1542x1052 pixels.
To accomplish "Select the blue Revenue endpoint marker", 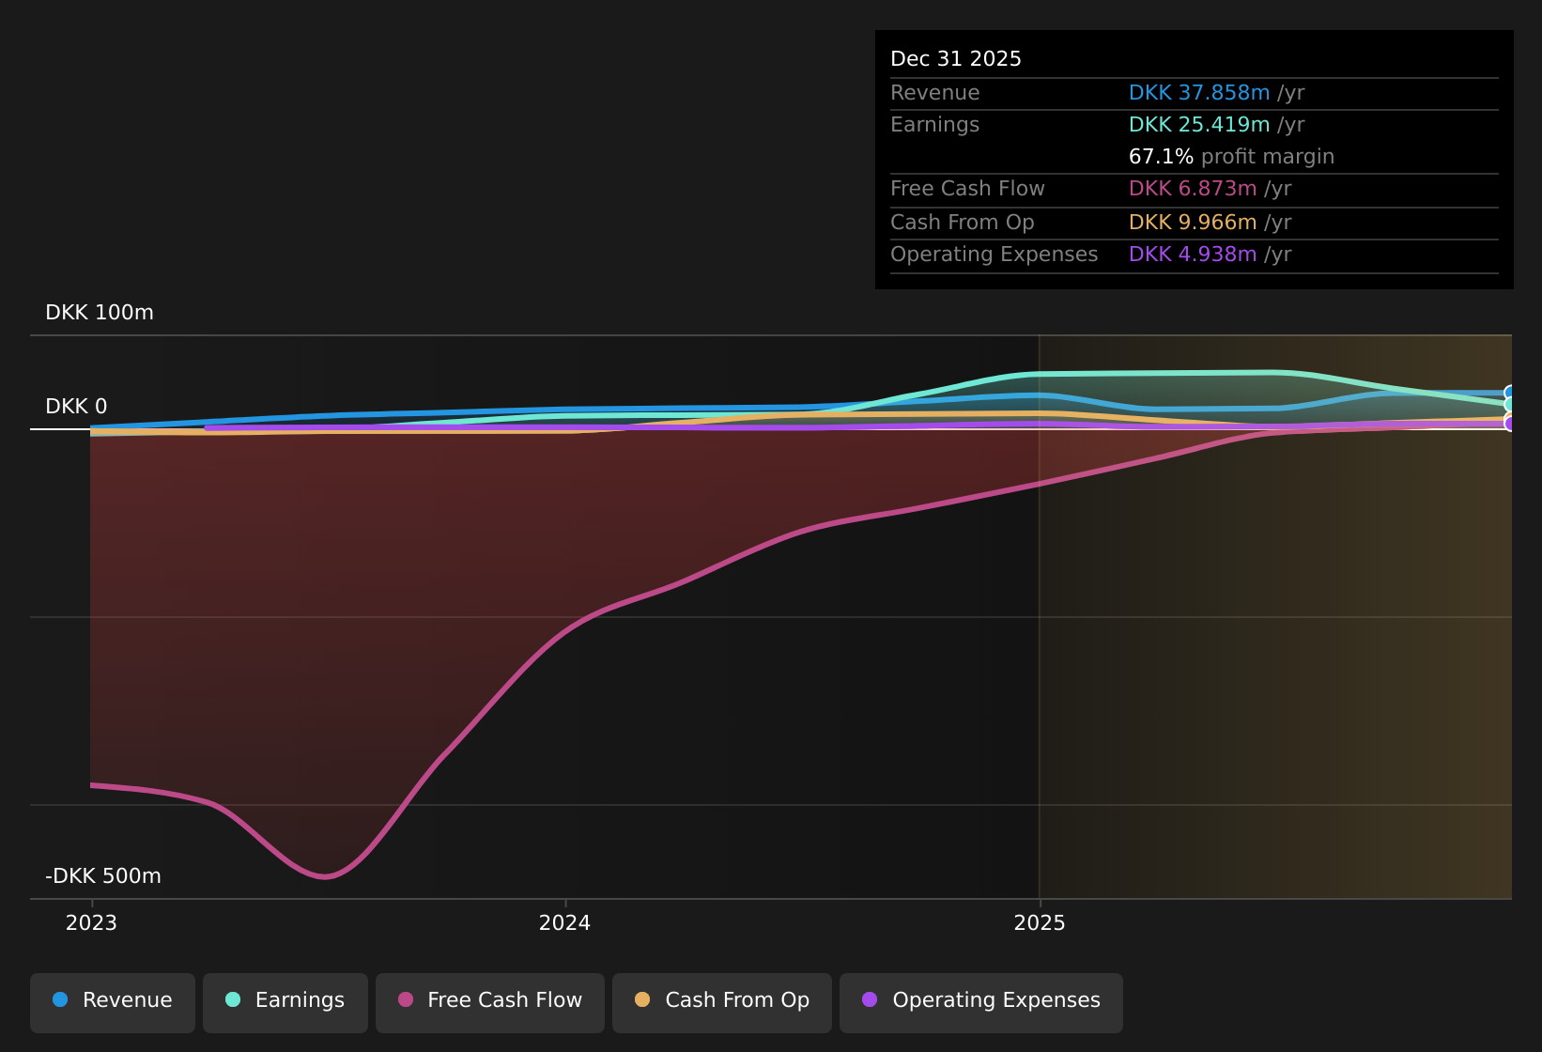I will (x=1510, y=393).
